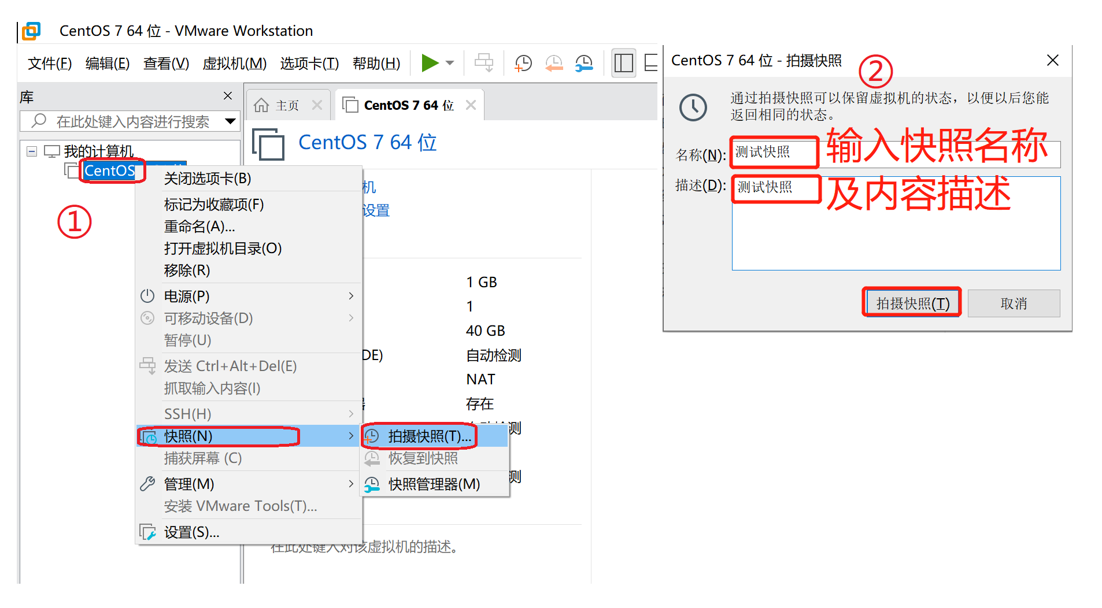Click the power icon beside 电源(P)
This screenshot has width=1102, height=608.
148,296
